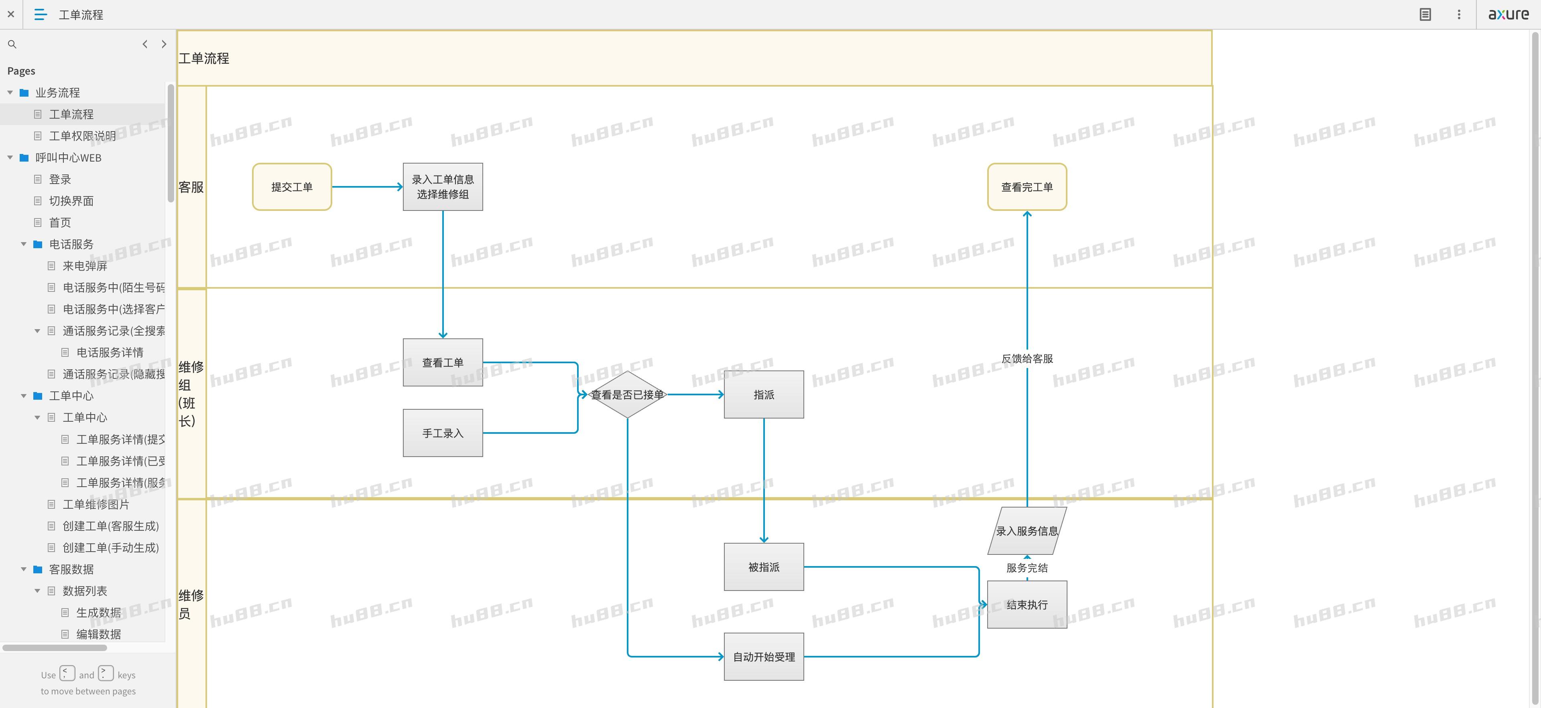The width and height of the screenshot is (1541, 708).
Task: Collapse the 呼叫中心WEB folder
Action: [x=10, y=158]
